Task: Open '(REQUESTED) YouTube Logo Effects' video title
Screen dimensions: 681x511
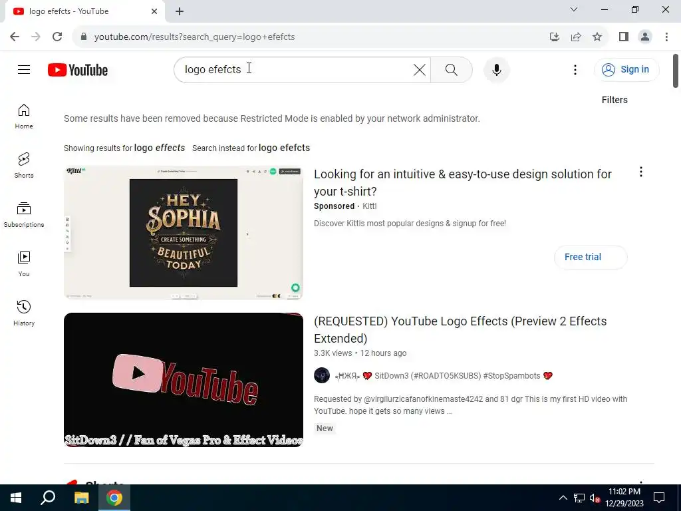Action: 460,330
